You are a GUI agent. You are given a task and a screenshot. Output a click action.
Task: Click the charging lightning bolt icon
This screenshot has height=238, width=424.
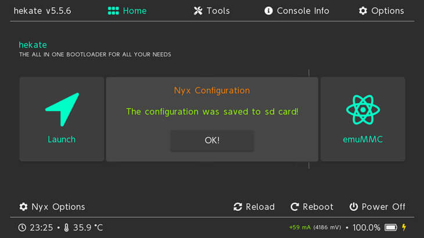click(404, 228)
